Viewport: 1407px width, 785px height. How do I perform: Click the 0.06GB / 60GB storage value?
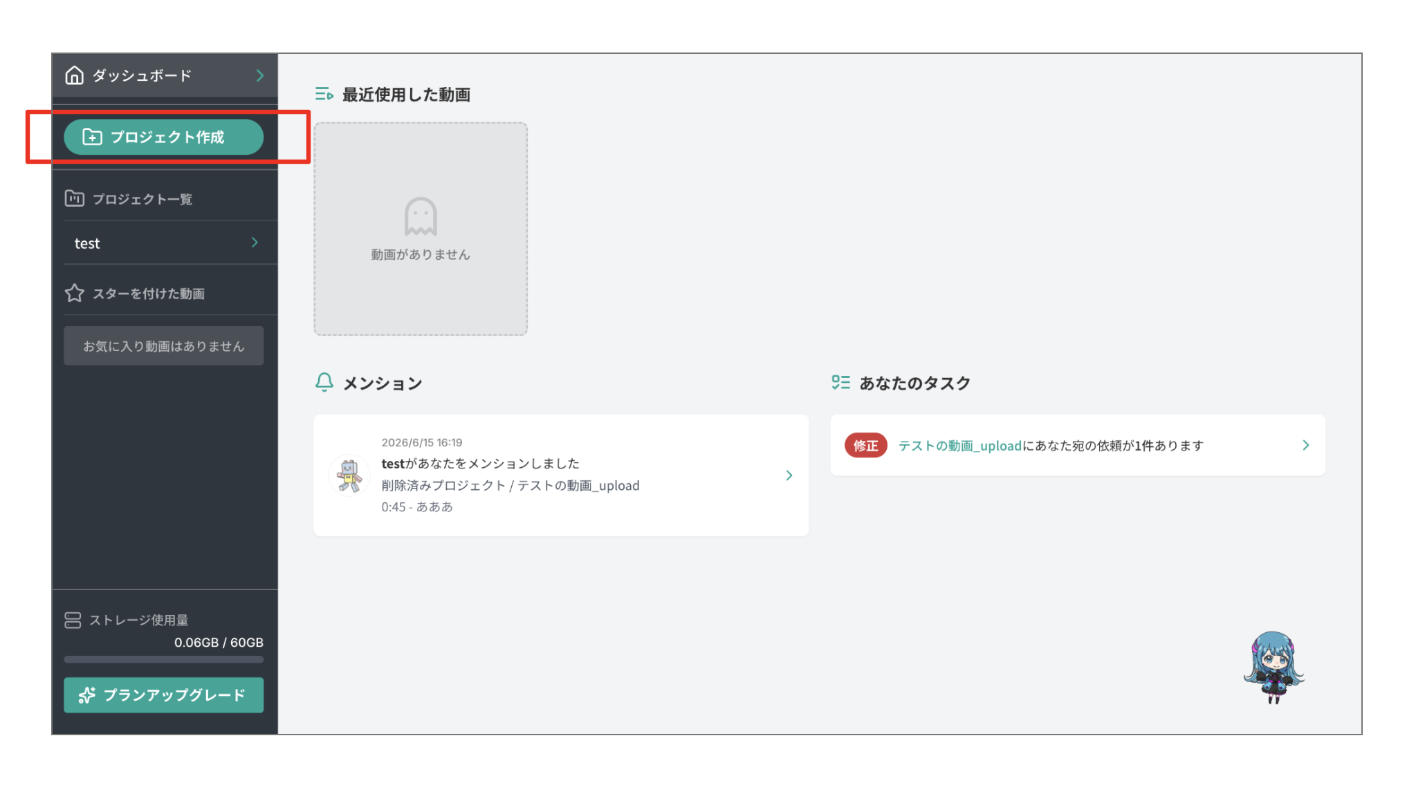click(219, 642)
